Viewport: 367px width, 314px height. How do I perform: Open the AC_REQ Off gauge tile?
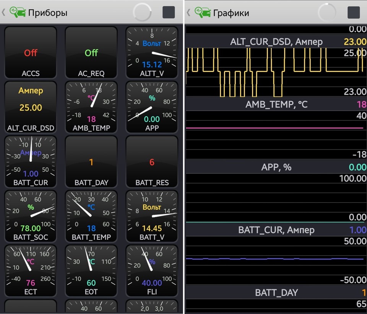pyautogui.click(x=91, y=52)
